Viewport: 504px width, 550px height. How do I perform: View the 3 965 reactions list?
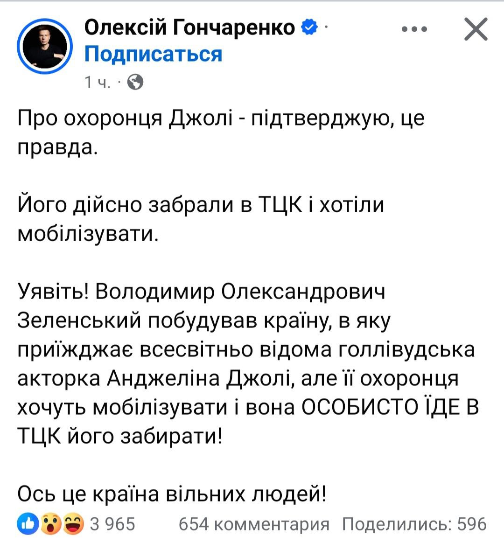tap(112, 524)
